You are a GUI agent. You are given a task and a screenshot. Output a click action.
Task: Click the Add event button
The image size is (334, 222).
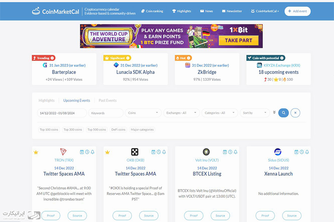[x=297, y=11]
